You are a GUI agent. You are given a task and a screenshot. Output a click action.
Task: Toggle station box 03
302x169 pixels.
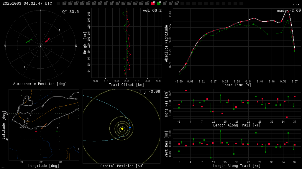76,4
